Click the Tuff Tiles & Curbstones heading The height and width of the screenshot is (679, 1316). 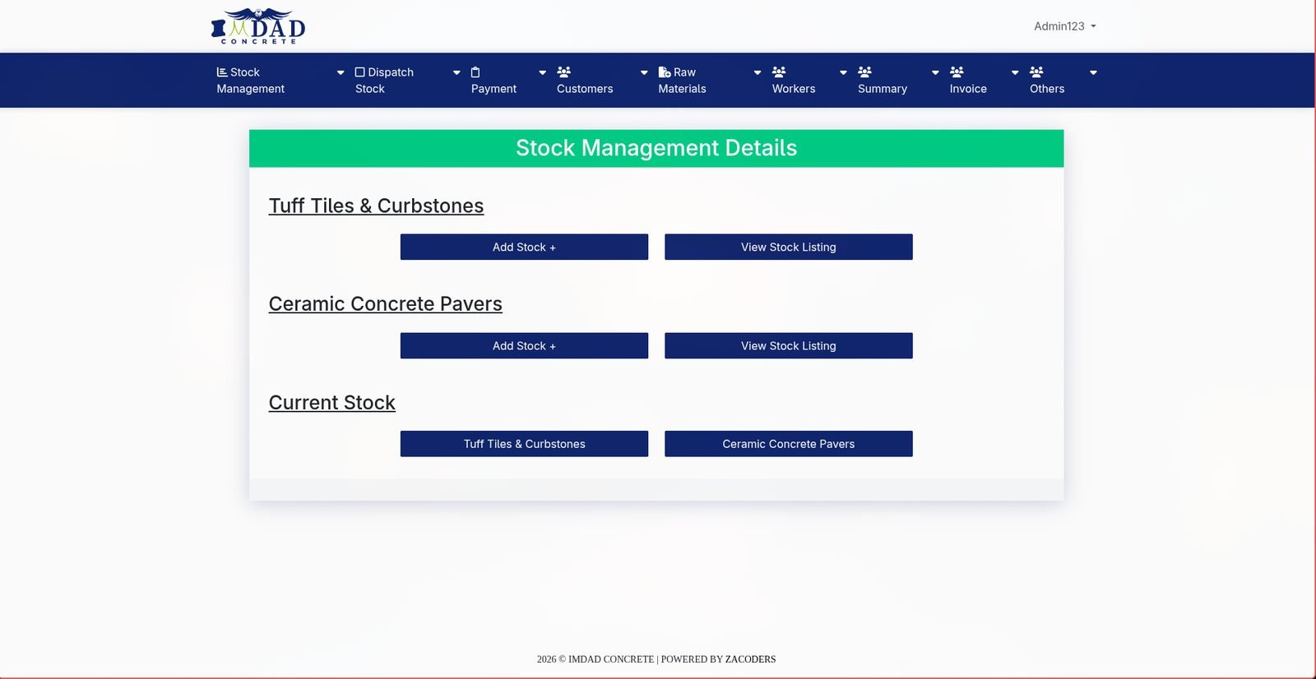(x=376, y=206)
